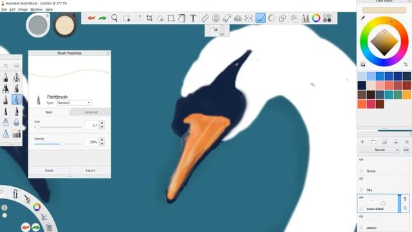Click the swap icon beside the color wheel
412x232 pixels.
point(406,64)
